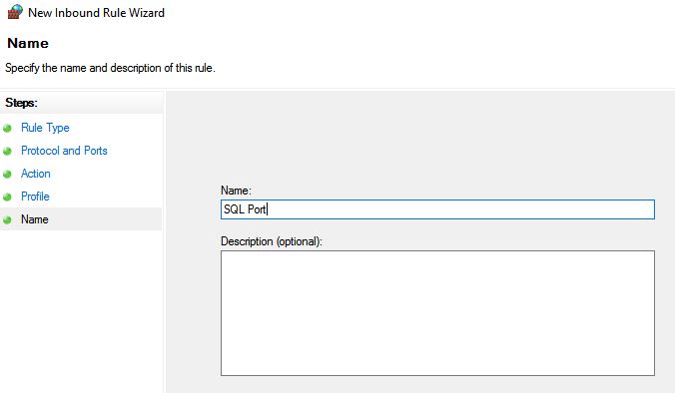This screenshot has height=393, width=675.
Task: Click the firewall icon in title bar
Action: point(15,12)
